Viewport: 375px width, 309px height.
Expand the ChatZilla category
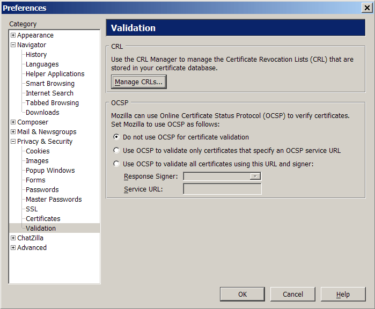[13, 238]
